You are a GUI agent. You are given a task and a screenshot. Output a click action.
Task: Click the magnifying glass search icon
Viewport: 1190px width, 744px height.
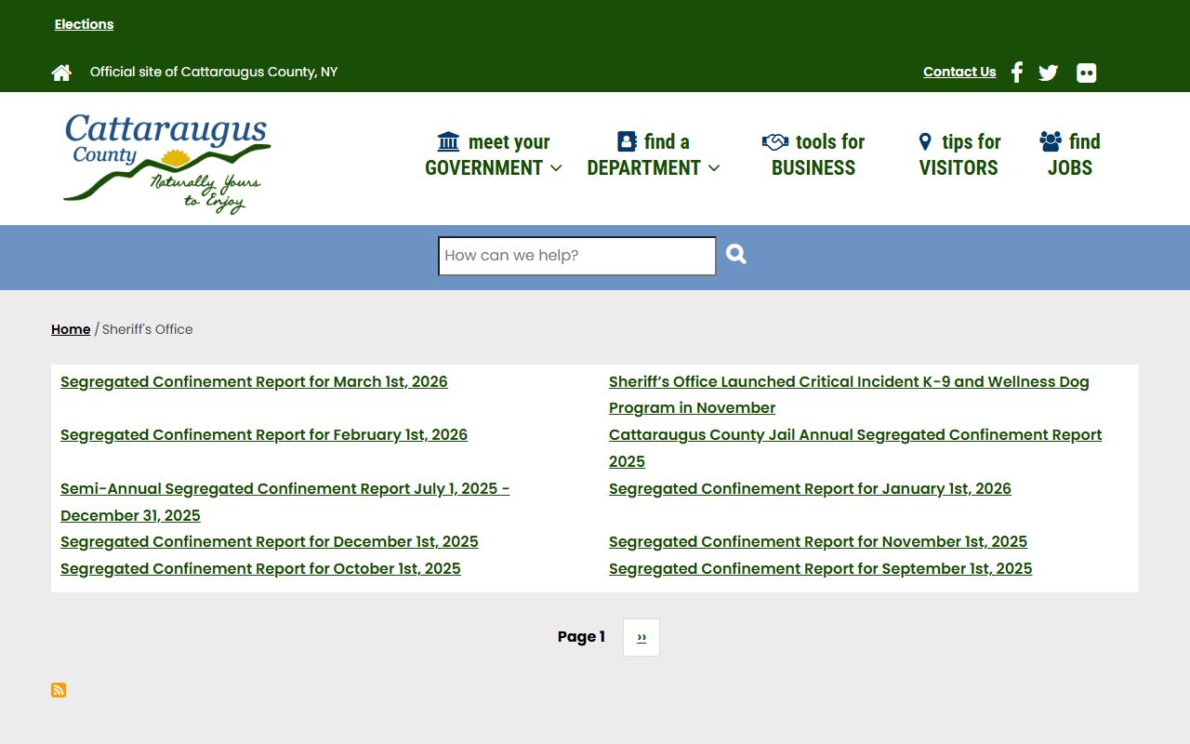(x=736, y=254)
